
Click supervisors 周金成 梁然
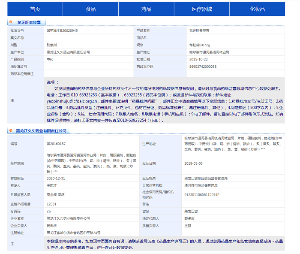coord(56,195)
